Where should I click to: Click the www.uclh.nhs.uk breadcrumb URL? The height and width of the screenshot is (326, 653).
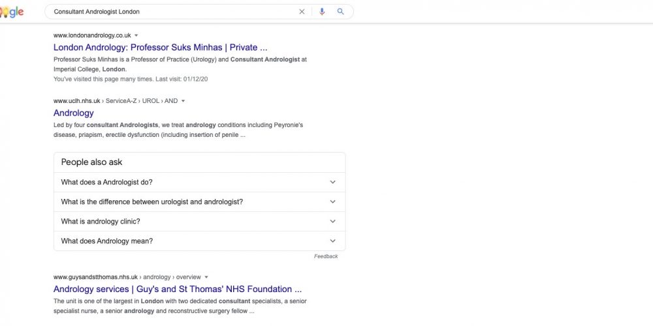click(116, 101)
